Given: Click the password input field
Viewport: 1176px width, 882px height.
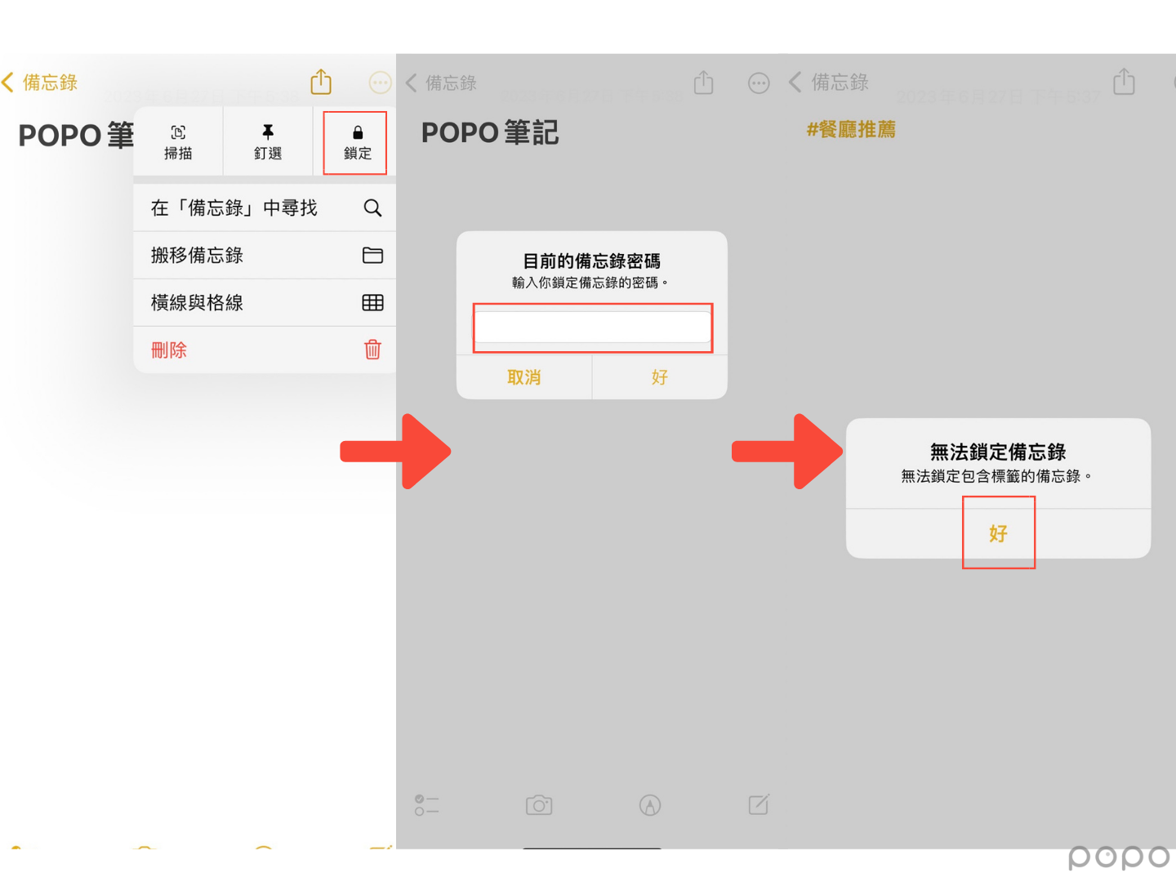Looking at the screenshot, I should point(591,326).
